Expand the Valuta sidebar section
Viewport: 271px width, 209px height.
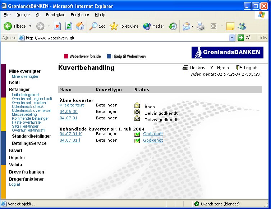(15, 165)
